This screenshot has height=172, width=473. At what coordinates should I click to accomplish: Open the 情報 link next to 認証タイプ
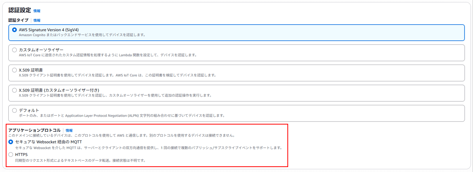[37, 20]
